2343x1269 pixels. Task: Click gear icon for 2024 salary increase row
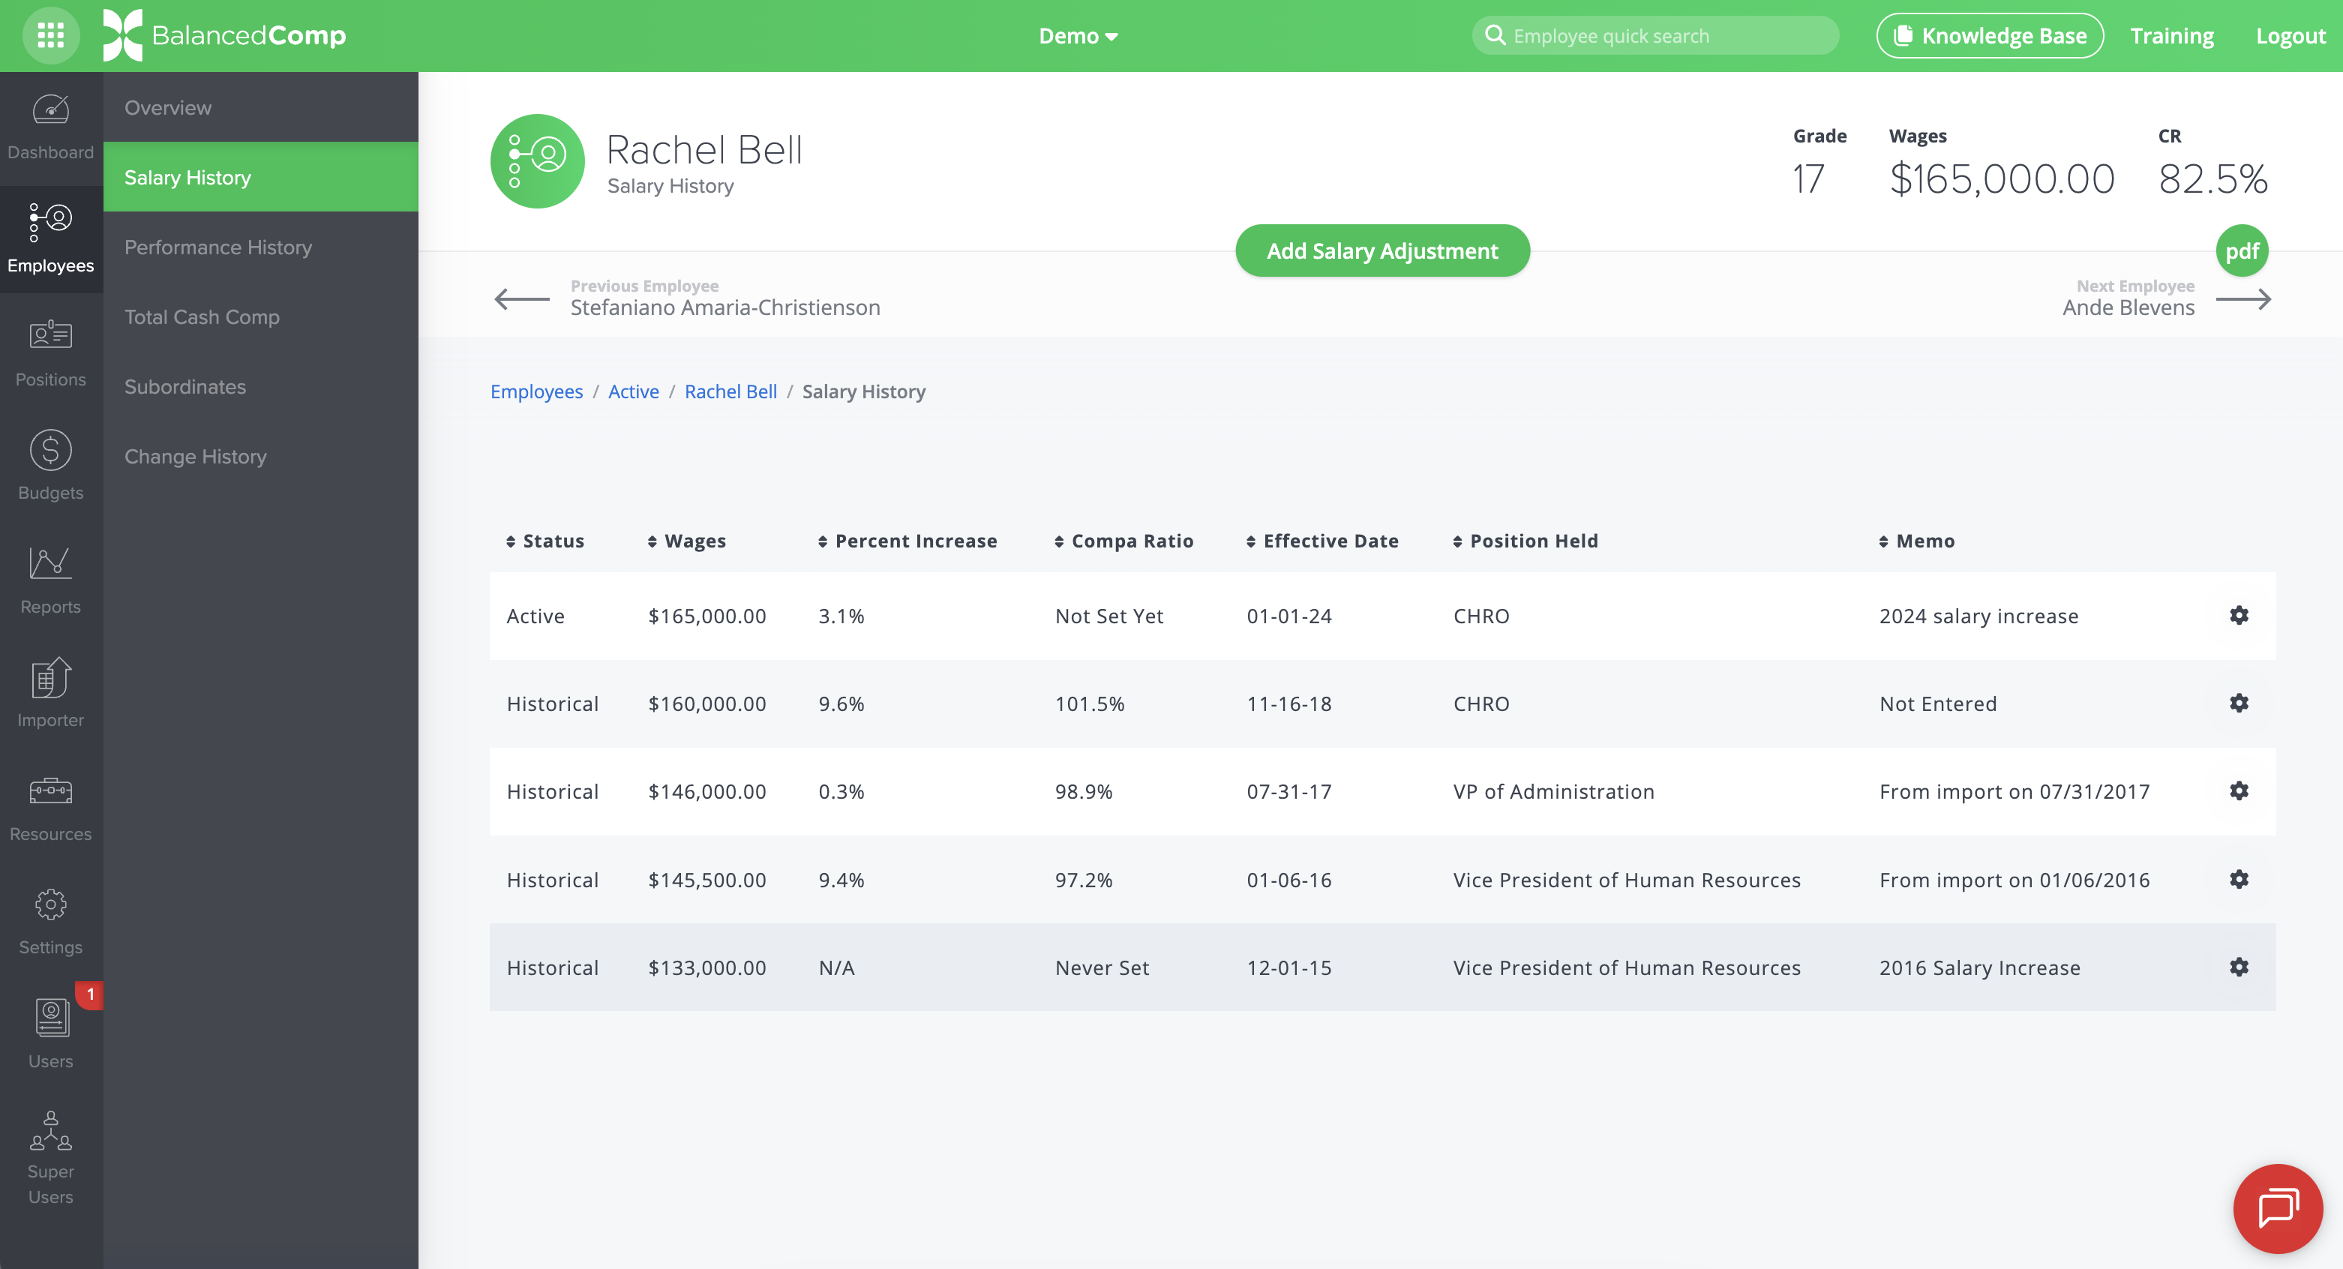pyautogui.click(x=2239, y=616)
